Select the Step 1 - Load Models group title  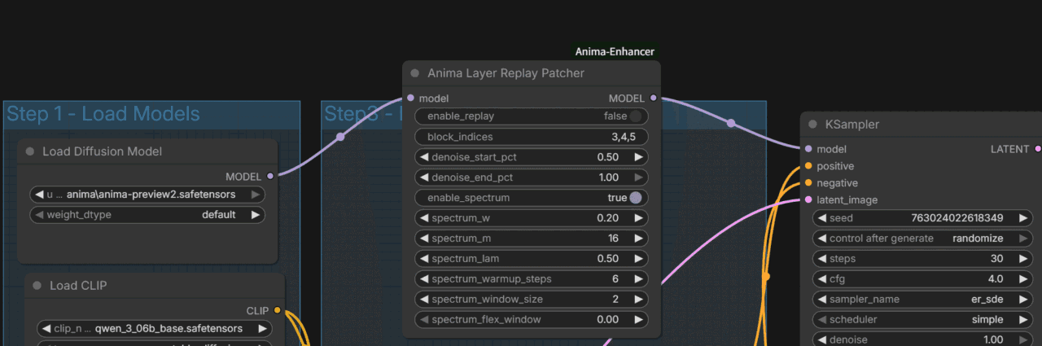[x=103, y=114]
